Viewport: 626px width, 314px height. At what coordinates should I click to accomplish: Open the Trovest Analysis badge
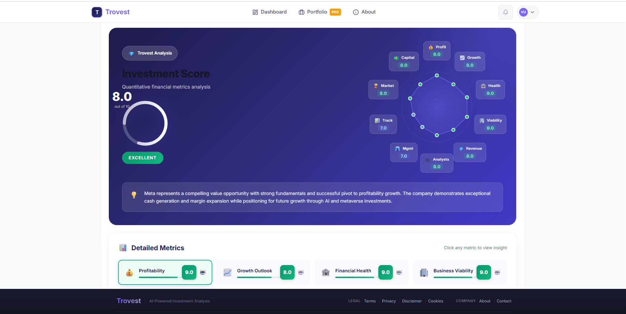[x=149, y=53]
